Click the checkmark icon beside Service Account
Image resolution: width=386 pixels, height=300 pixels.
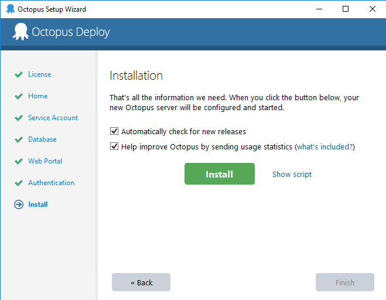(x=19, y=118)
